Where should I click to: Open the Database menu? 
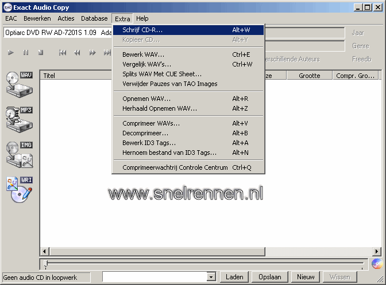point(94,18)
